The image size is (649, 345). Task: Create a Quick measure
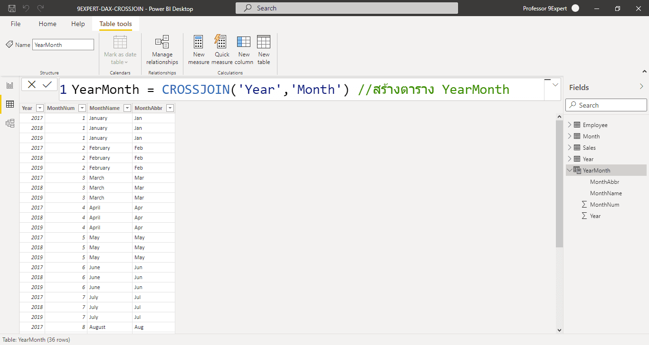point(221,50)
